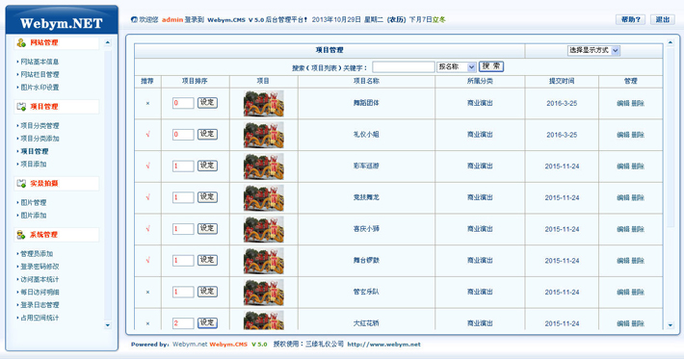Screen dimensions: 684x359
Task: Open 占用空间统计 in sidebar
Action: pyautogui.click(x=39, y=318)
